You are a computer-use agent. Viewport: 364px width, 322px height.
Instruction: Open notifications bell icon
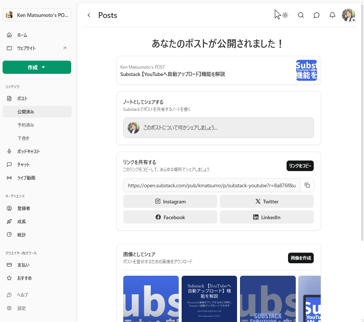point(332,15)
